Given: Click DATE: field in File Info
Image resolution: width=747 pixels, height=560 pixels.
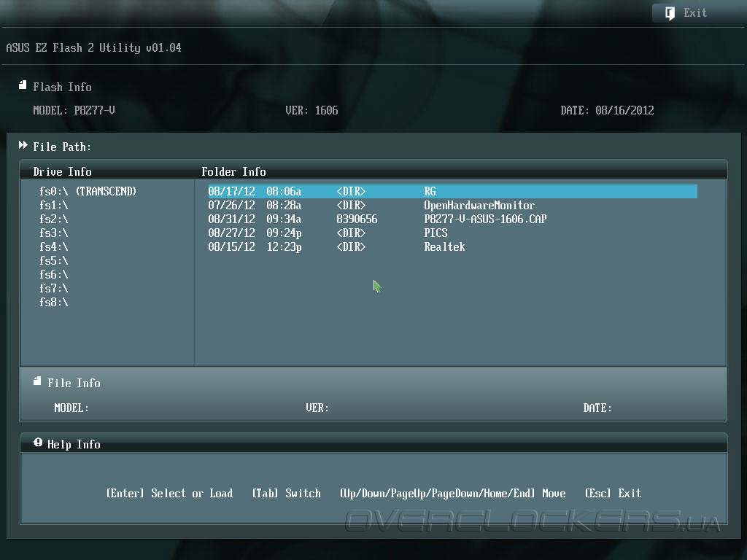Looking at the screenshot, I should tap(597, 408).
